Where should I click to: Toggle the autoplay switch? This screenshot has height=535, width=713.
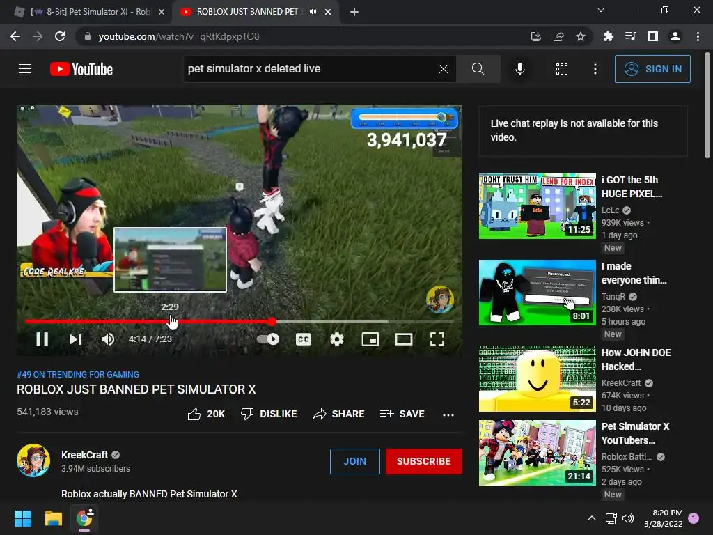268,339
